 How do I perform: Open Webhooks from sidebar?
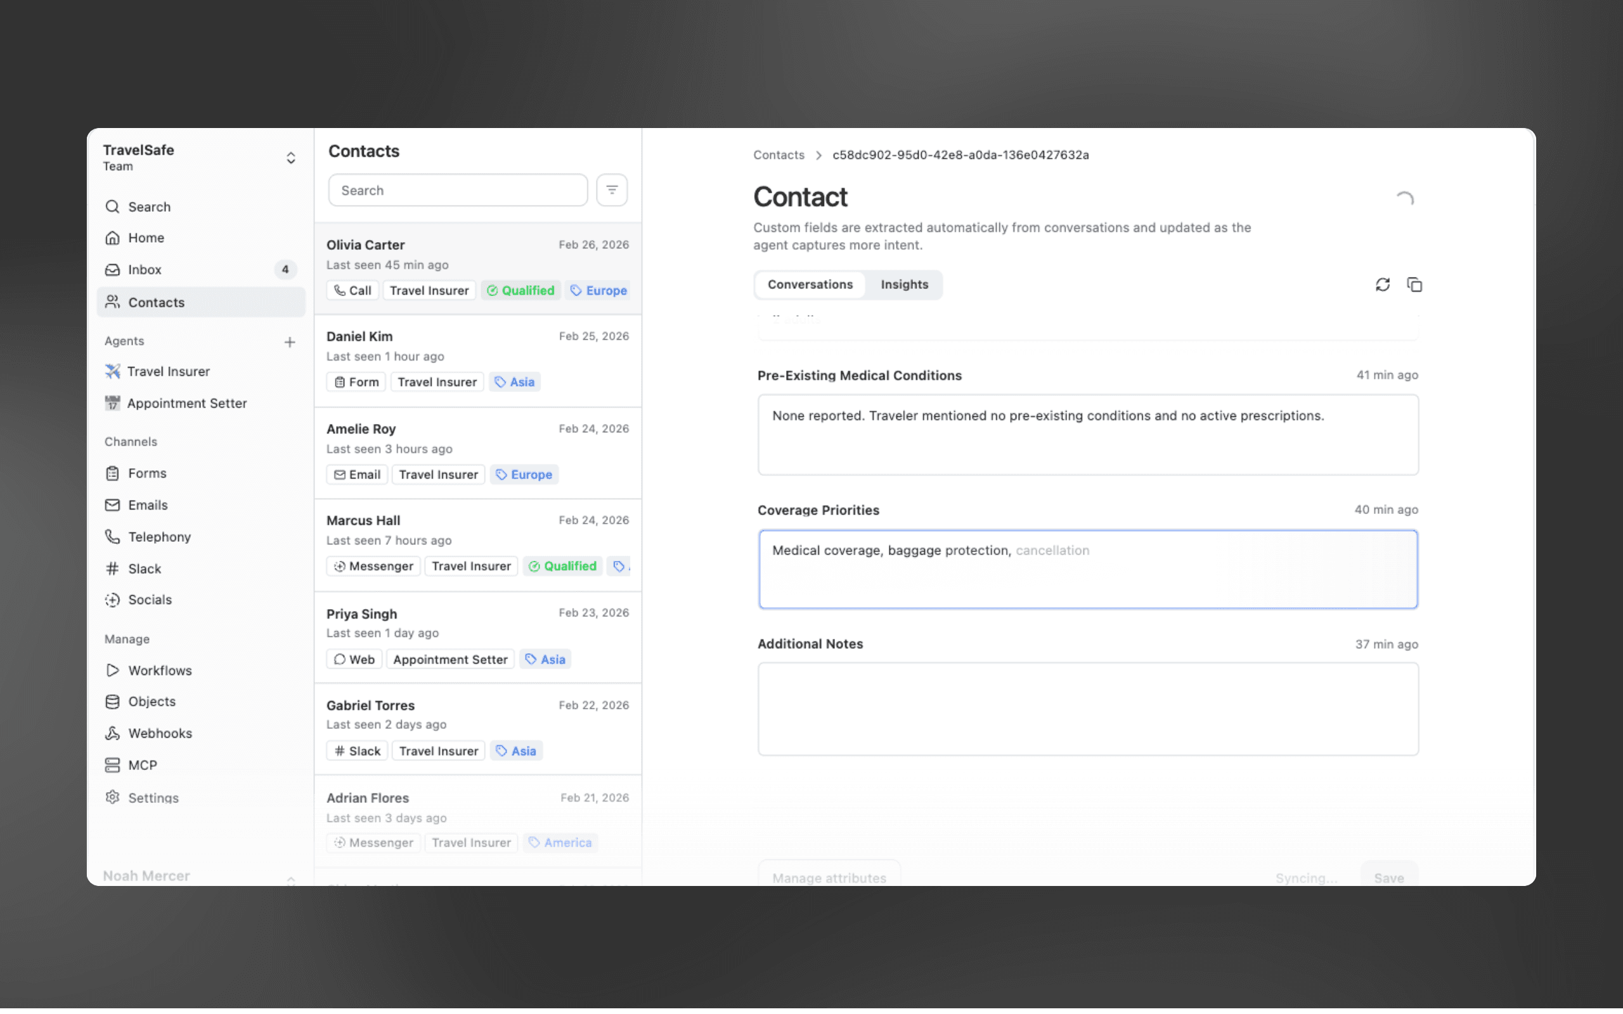[x=160, y=733]
